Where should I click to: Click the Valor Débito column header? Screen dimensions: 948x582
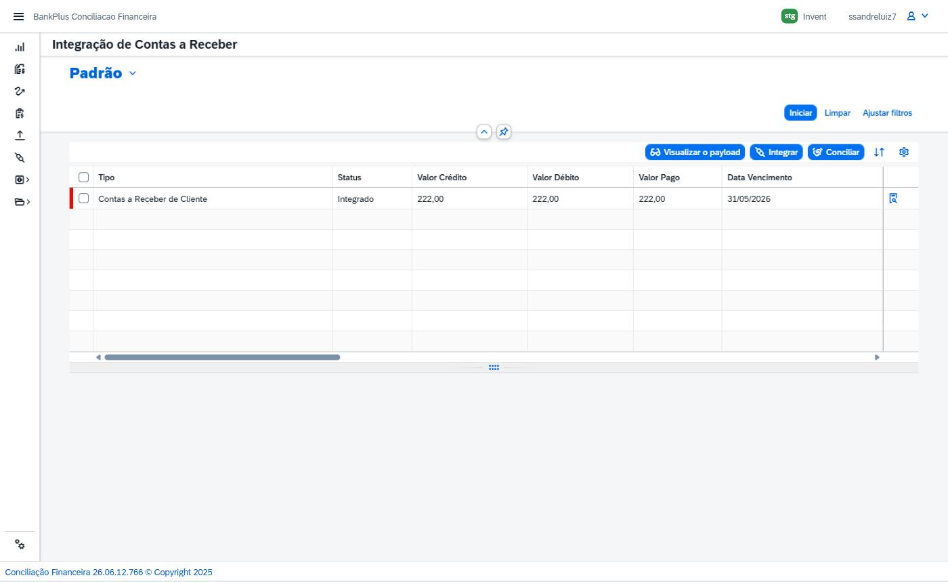point(580,178)
